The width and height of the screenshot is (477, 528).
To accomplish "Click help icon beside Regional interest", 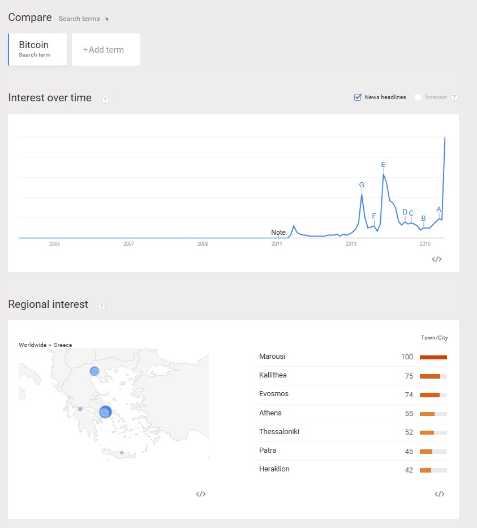I will [102, 306].
